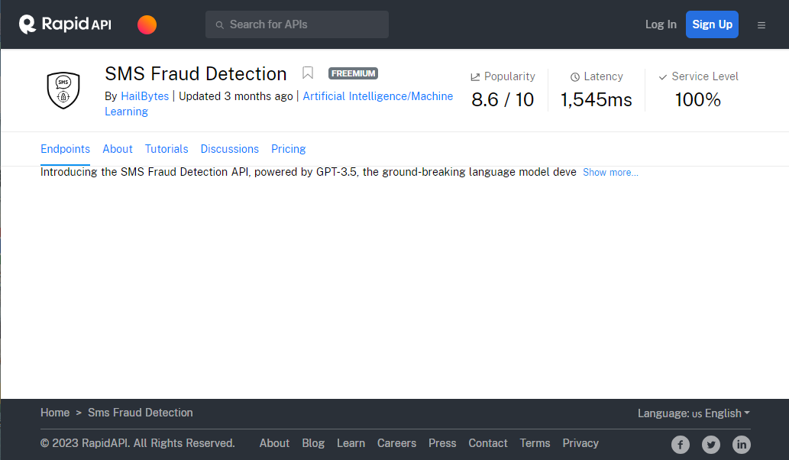The width and height of the screenshot is (789, 460).
Task: Click the orange circle icon beside the logo
Action: (147, 24)
